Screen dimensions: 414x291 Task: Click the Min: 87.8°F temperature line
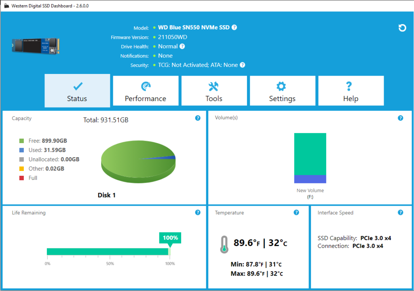[256, 264]
